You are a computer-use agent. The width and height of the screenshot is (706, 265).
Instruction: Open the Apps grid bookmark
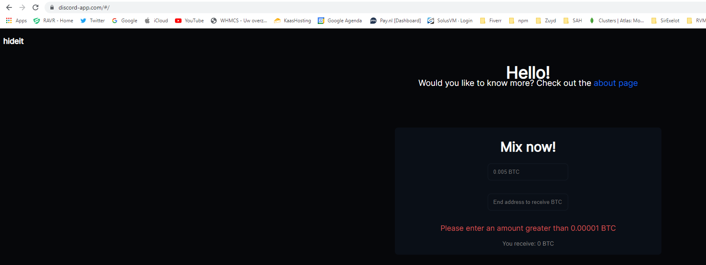pyautogui.click(x=17, y=21)
